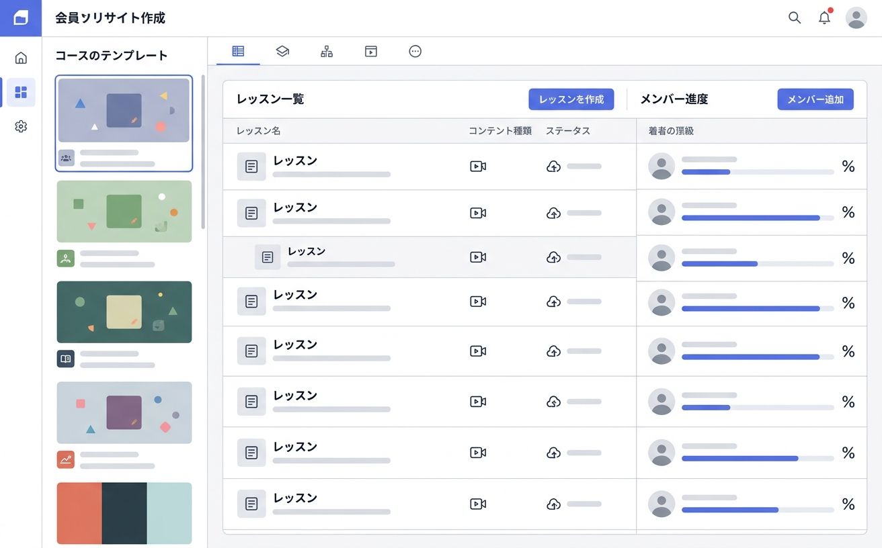
Task: Sort by the コンテント種類 column header
Action: click(x=500, y=131)
